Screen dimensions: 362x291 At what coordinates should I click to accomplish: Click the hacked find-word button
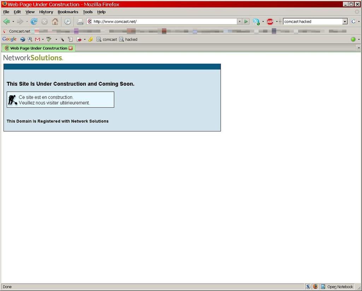pyautogui.click(x=128, y=40)
